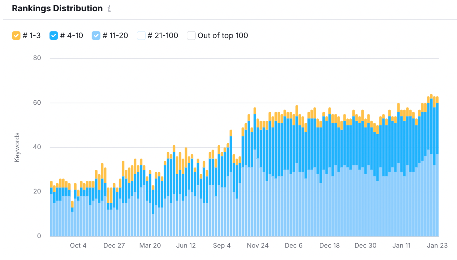This screenshot has height=260, width=457.
Task: Select the Dec 6 axis label
Action: pos(293,245)
